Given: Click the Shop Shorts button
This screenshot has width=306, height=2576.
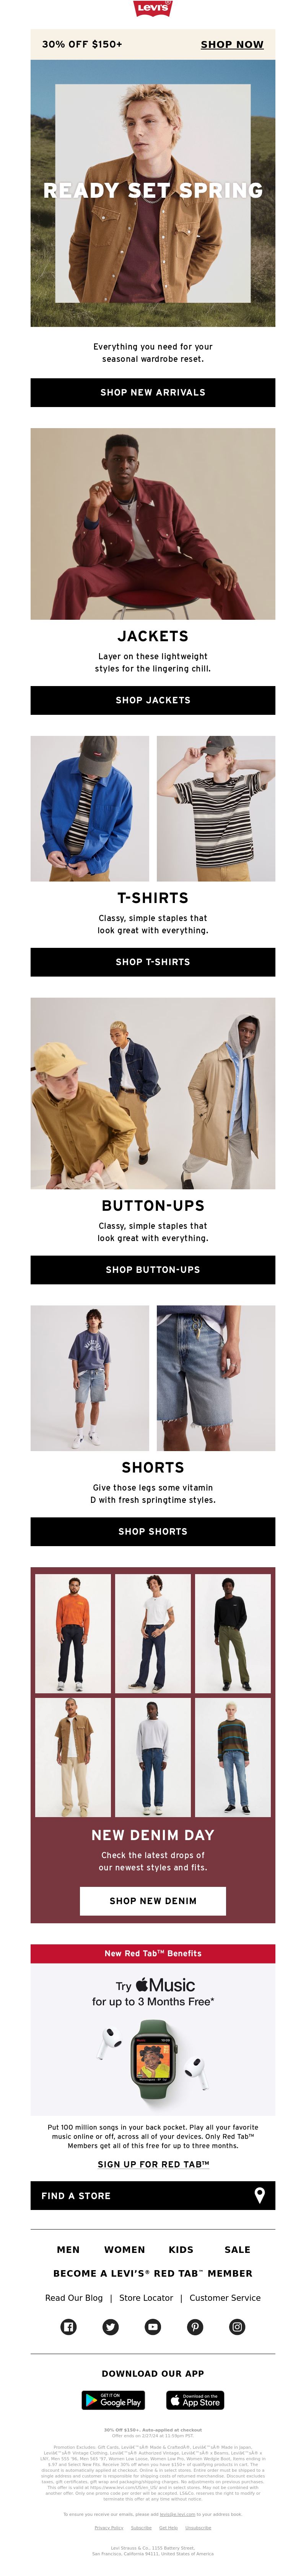Looking at the screenshot, I should point(153,1531).
